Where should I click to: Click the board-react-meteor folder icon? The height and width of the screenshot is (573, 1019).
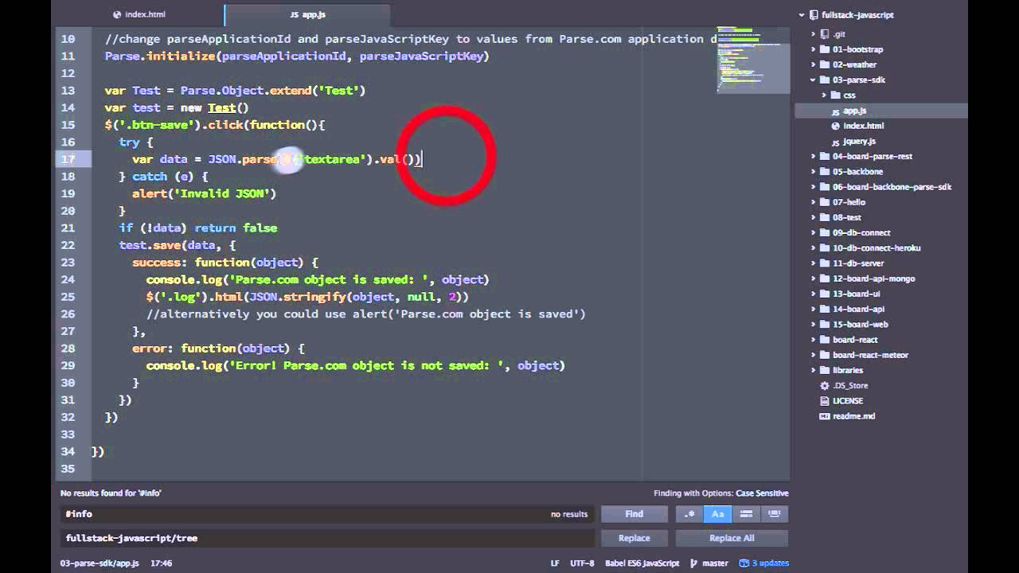(x=825, y=355)
